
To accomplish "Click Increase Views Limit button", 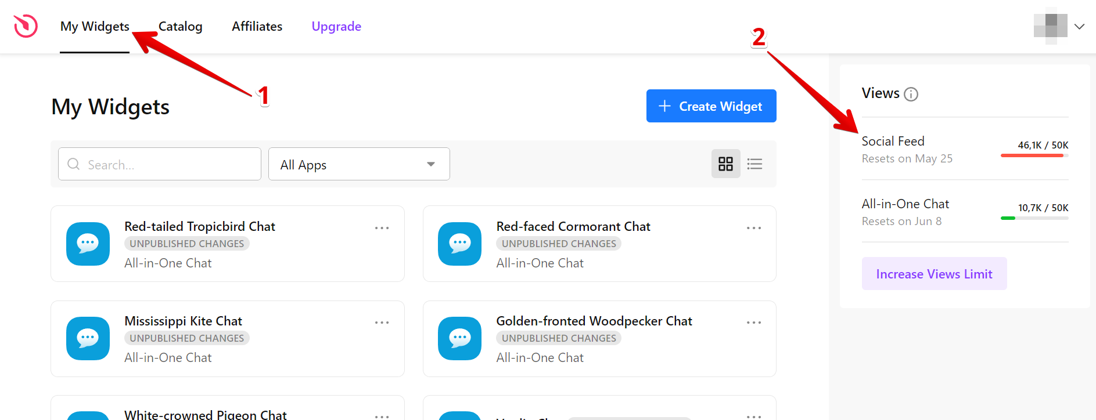I will (x=934, y=274).
